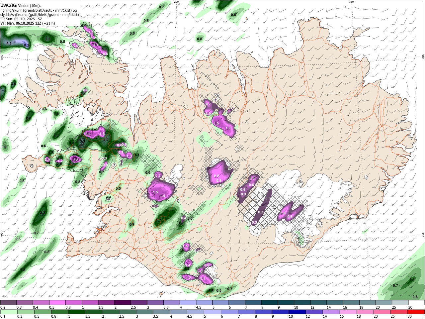Click the 15W longitude label
Viewport: 425px width, 319px height.
[x=352, y=2]
